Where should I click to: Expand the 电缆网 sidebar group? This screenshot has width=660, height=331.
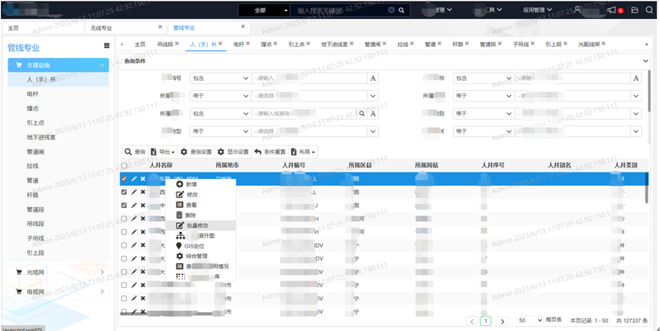pos(58,291)
